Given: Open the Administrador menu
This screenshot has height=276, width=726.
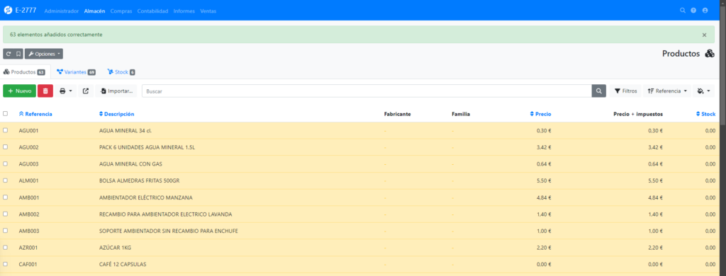Looking at the screenshot, I should pyautogui.click(x=62, y=11).
